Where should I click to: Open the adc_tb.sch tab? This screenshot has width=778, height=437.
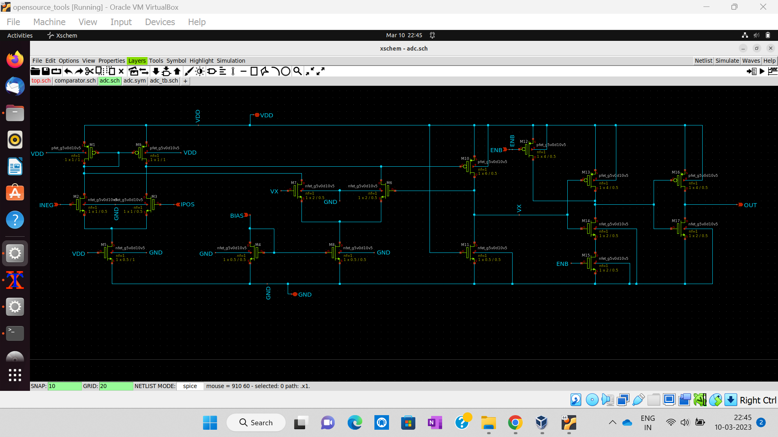click(164, 81)
